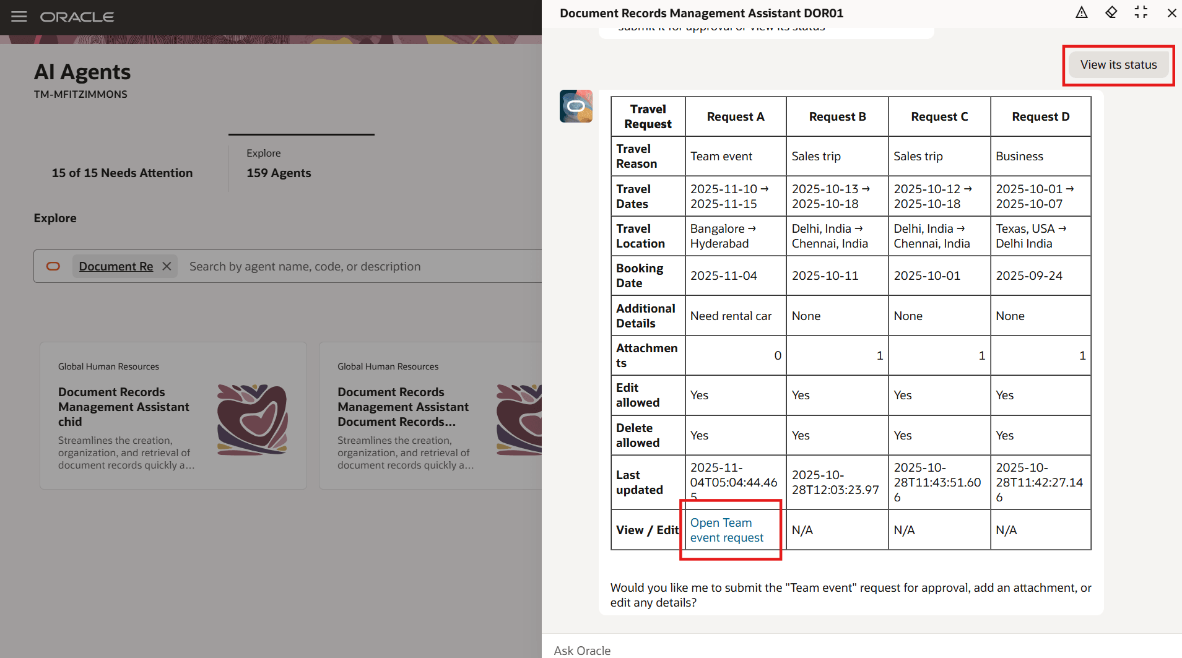Open the navigation hamburger menu
Screen dimensions: 1182x658
tap(19, 16)
